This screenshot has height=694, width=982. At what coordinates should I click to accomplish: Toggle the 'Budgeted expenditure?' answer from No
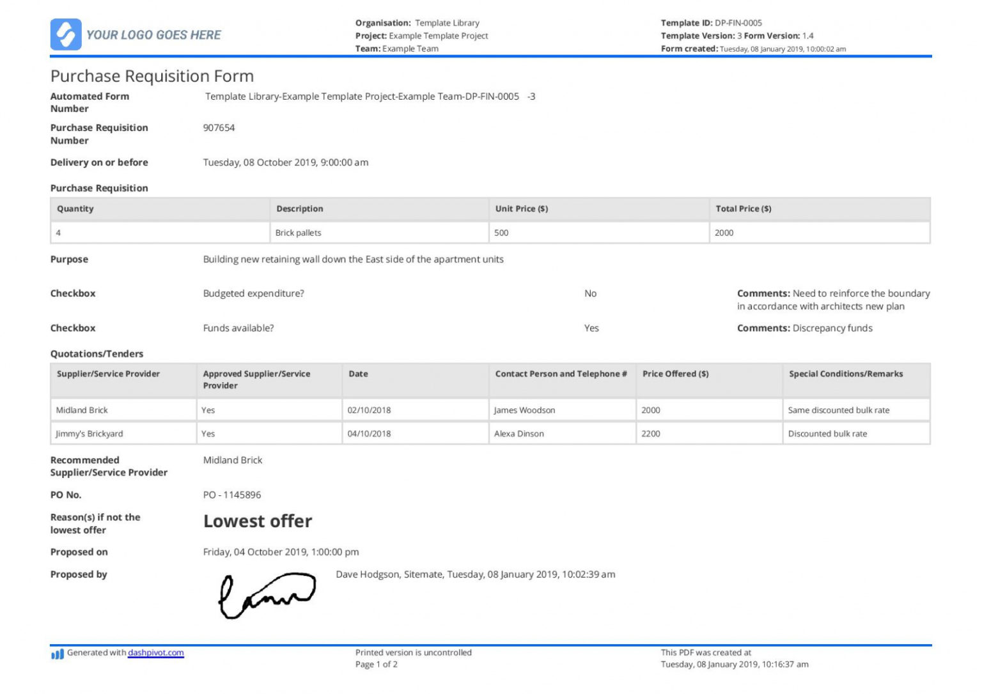coord(590,293)
